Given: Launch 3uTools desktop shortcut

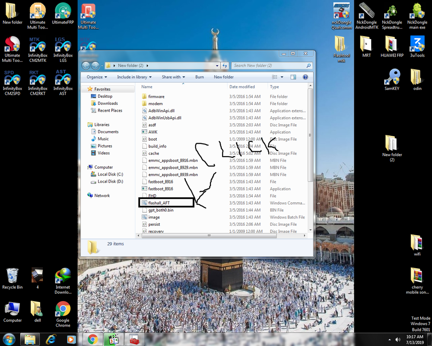Looking at the screenshot, I should coord(417,46).
